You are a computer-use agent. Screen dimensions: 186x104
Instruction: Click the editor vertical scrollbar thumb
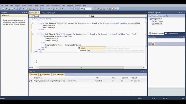tap(146, 34)
